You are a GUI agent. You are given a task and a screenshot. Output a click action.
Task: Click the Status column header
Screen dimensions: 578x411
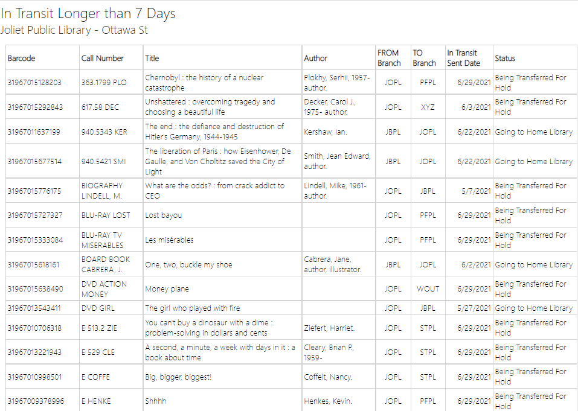point(505,59)
